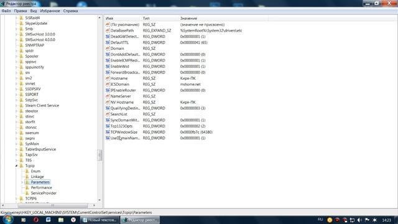
Task: Click the default (По умолчанию) value icon
Action: tap(108, 24)
